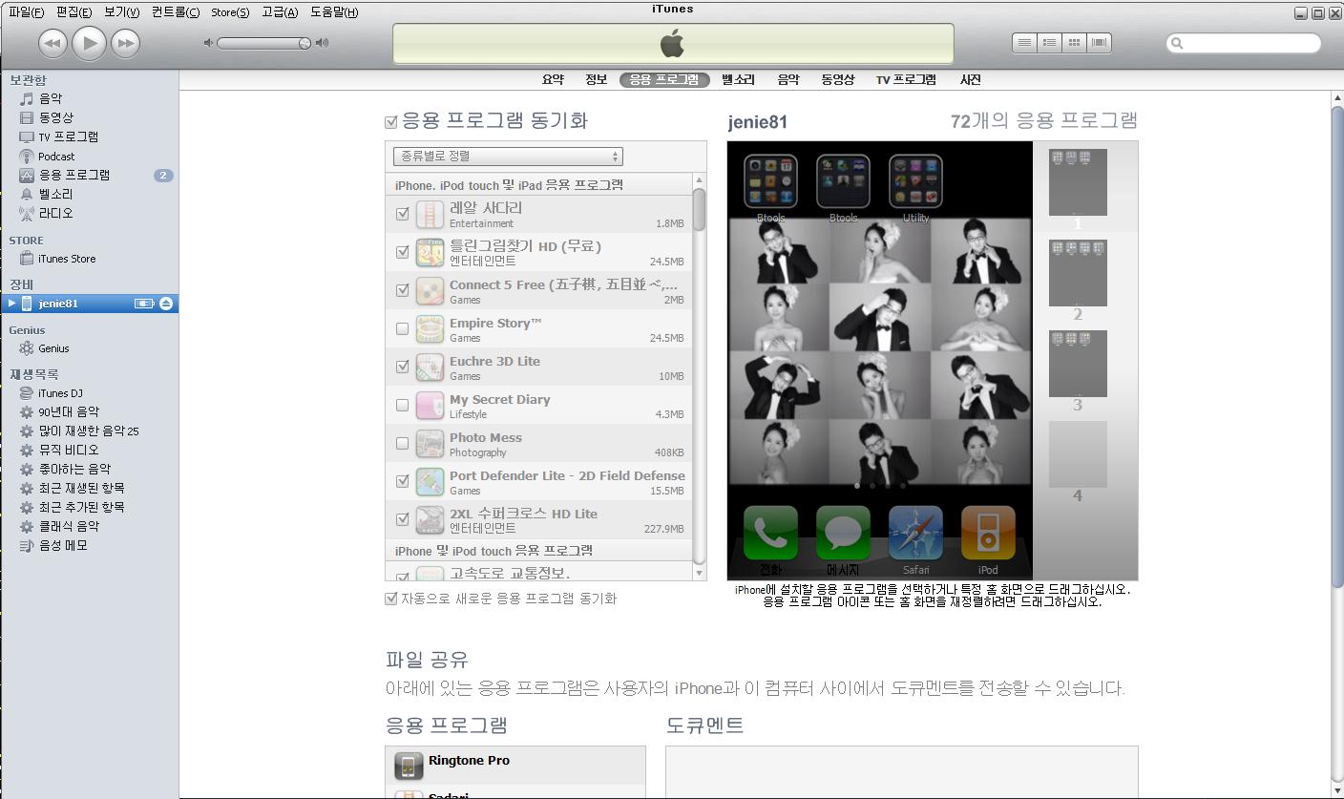
Task: Open Genius in the sidebar
Action: click(x=53, y=348)
